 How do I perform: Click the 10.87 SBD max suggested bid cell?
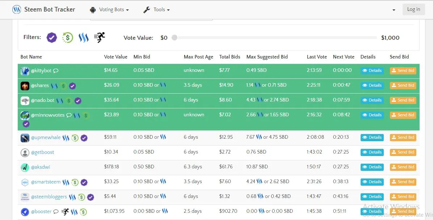tap(257, 167)
